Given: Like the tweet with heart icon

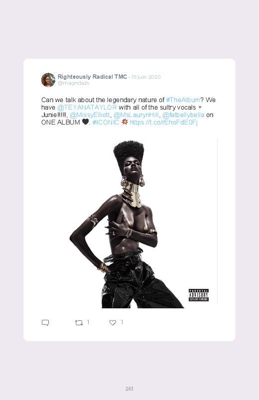Looking at the screenshot, I should tap(113, 323).
